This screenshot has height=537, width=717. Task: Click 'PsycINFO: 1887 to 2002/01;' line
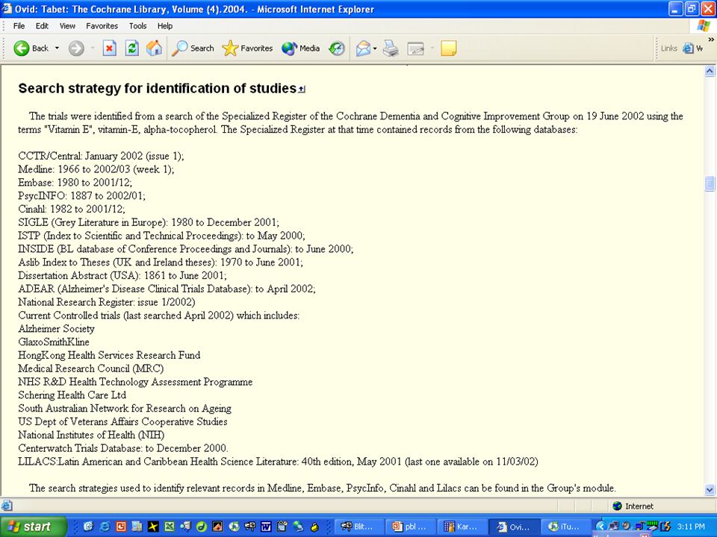pyautogui.click(x=81, y=196)
